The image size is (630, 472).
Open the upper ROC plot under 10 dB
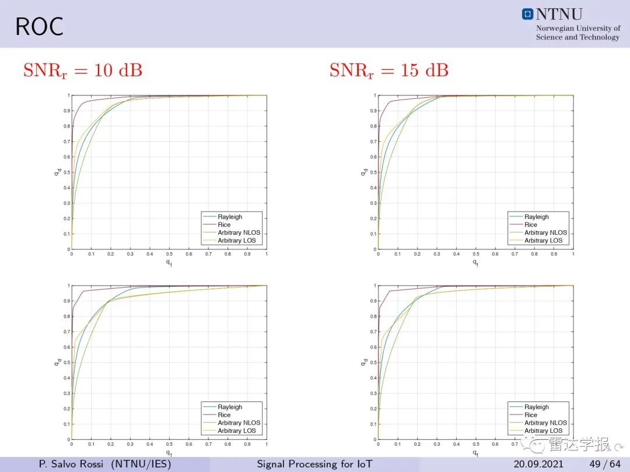point(169,172)
